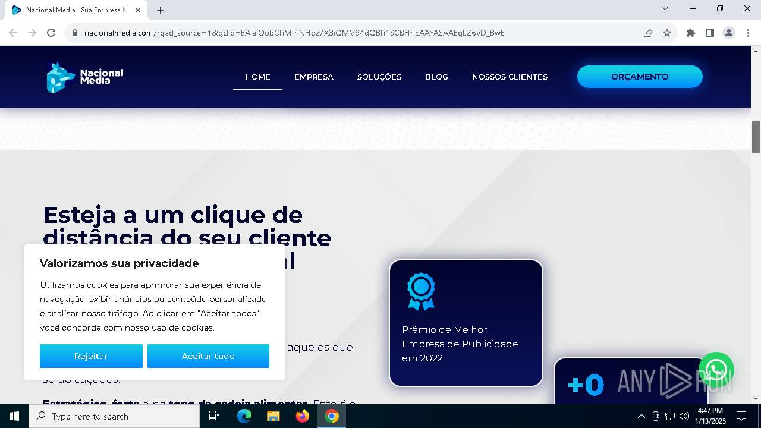Click the Valorizamos sua privacidade heading
The width and height of the screenshot is (761, 428).
[119, 263]
